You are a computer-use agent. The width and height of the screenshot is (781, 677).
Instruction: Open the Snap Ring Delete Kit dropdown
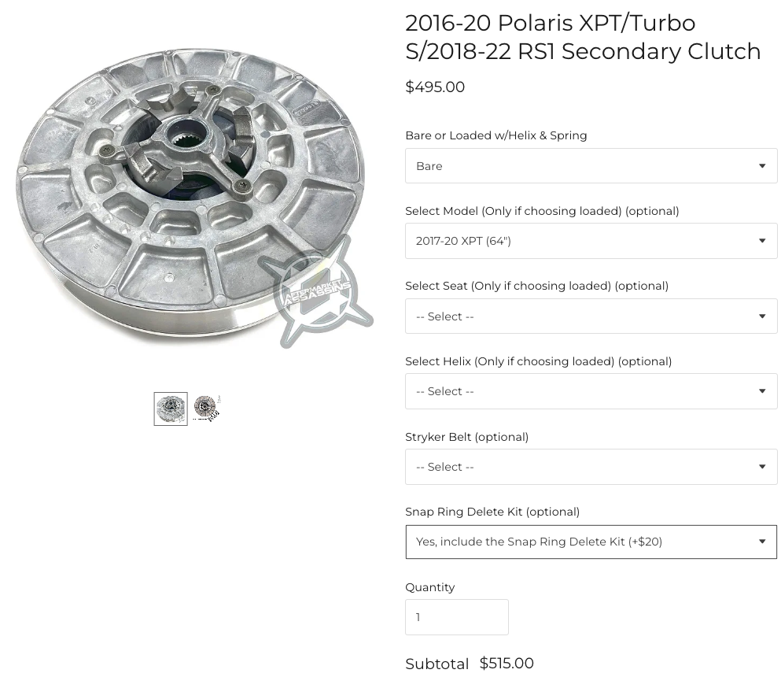point(591,542)
